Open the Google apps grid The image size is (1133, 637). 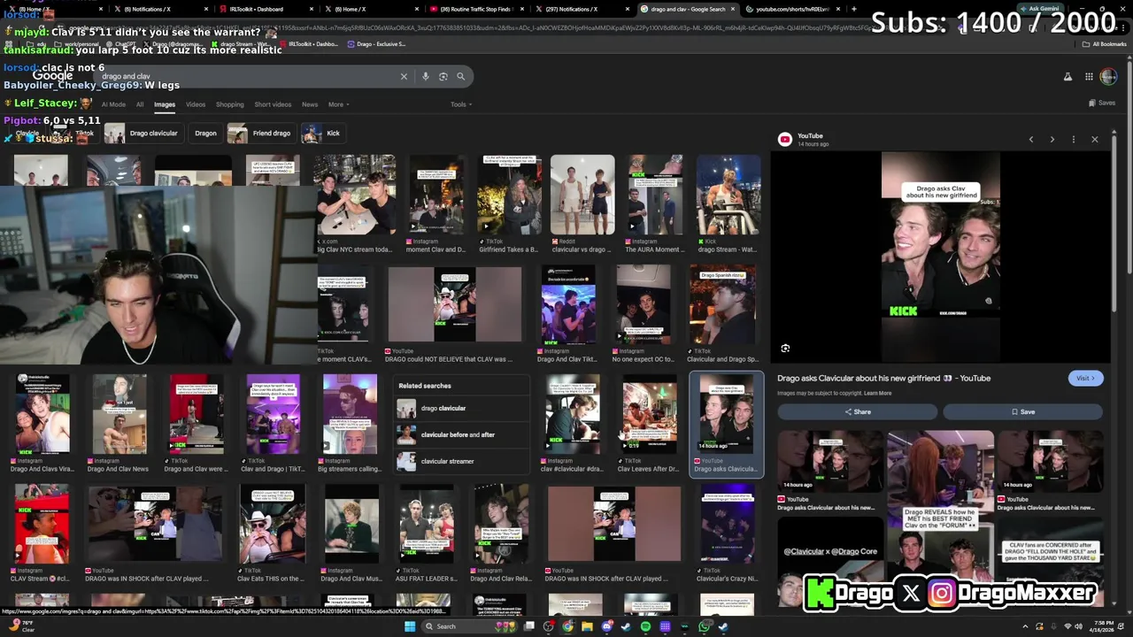click(1089, 77)
